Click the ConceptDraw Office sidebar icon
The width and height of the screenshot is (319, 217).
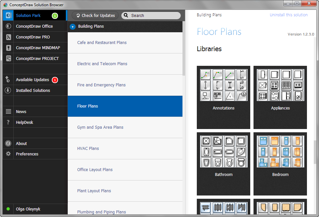coord(8,26)
